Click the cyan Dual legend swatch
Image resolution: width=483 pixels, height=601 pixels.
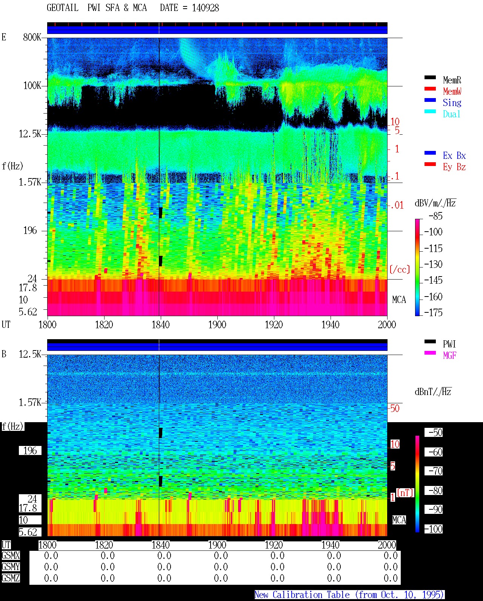[x=430, y=111]
